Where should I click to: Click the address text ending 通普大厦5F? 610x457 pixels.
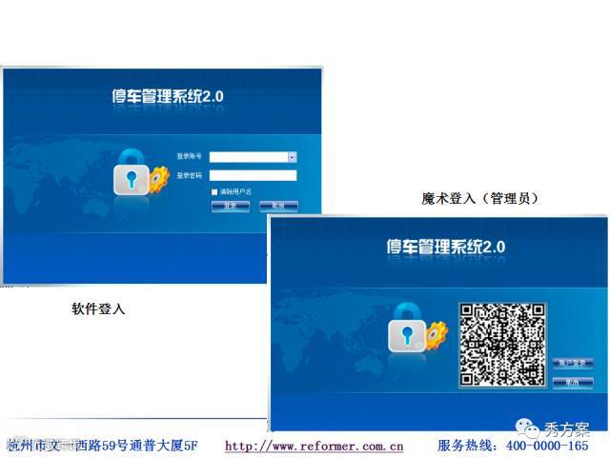tap(103, 446)
